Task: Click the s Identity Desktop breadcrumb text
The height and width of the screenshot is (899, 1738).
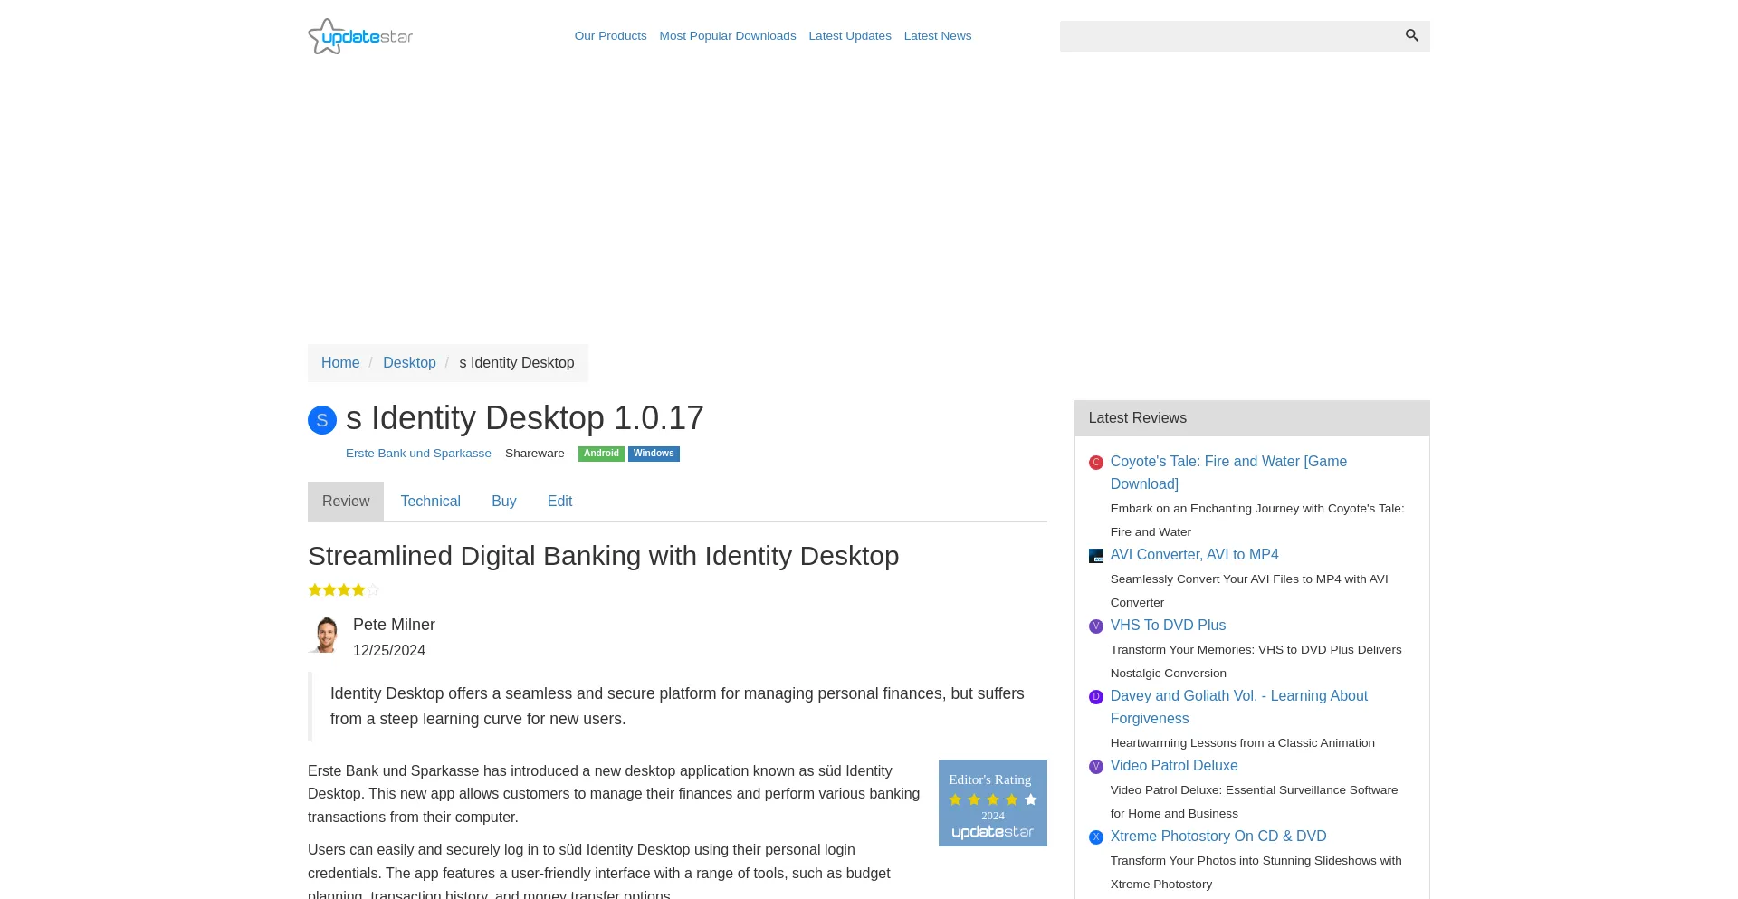Action: coord(517,363)
